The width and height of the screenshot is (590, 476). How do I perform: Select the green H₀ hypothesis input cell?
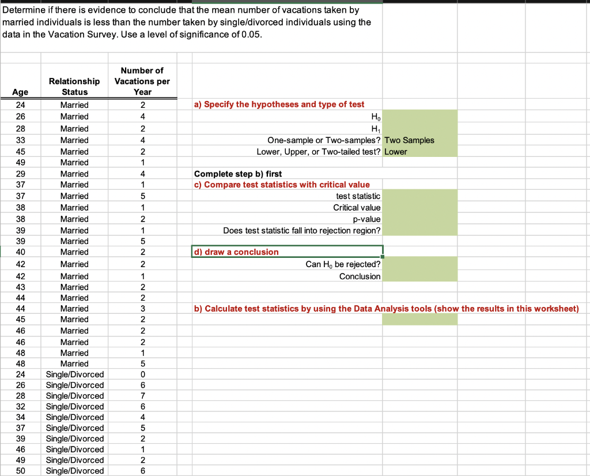pos(419,118)
